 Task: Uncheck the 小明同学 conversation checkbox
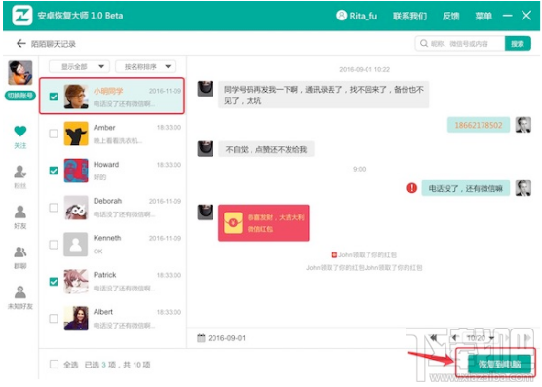54,97
